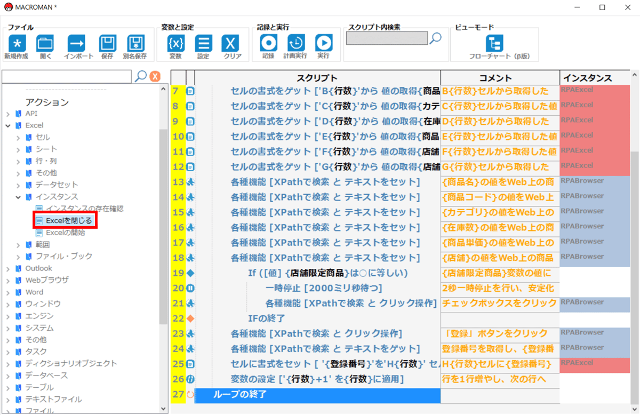This screenshot has height=415, width=640.
Task: Click the コメント column header
Action: point(500,77)
